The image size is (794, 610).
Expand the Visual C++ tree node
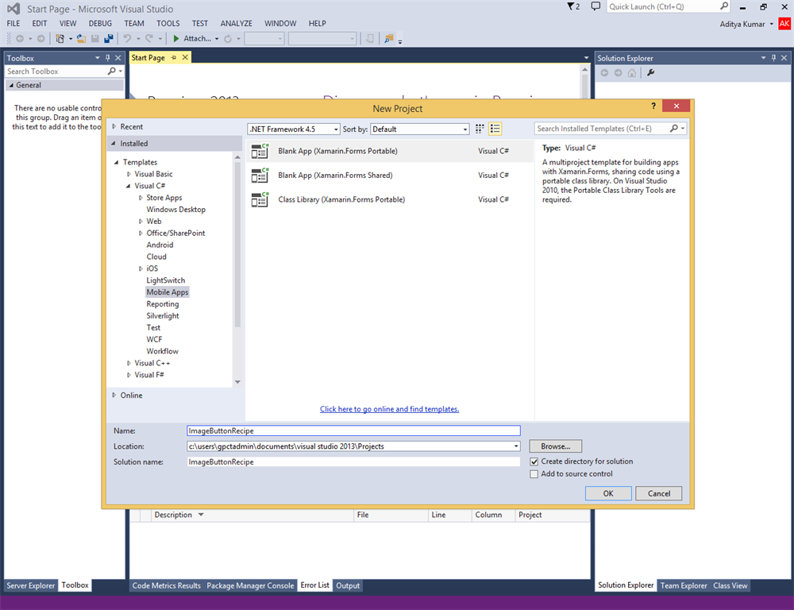(129, 363)
